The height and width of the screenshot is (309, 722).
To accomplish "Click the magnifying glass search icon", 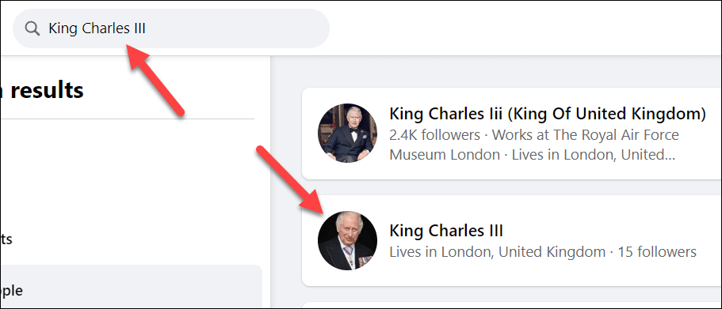I will tap(32, 28).
